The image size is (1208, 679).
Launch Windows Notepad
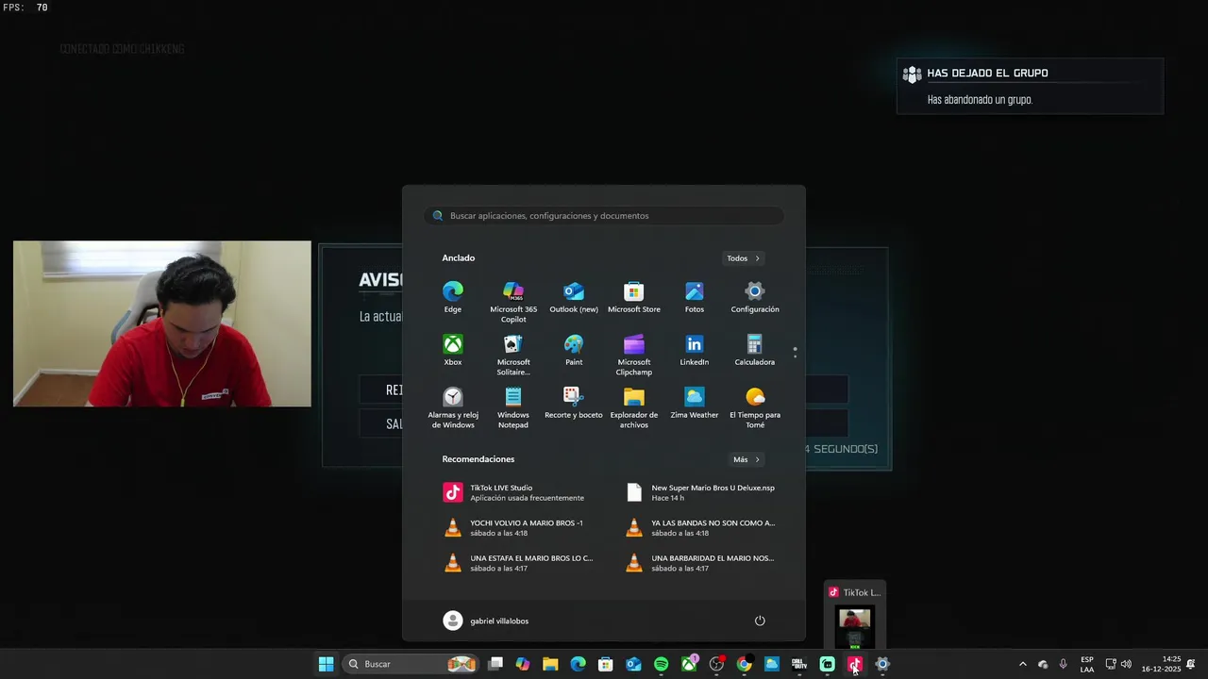tap(513, 407)
